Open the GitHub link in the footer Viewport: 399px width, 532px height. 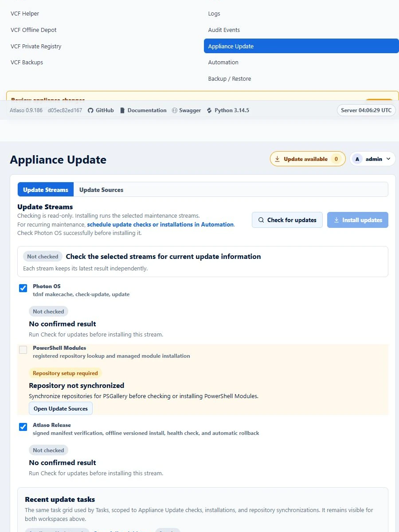tap(101, 110)
